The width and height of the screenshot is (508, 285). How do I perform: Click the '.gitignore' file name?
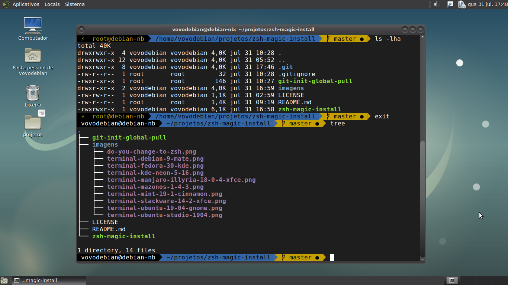(x=297, y=74)
